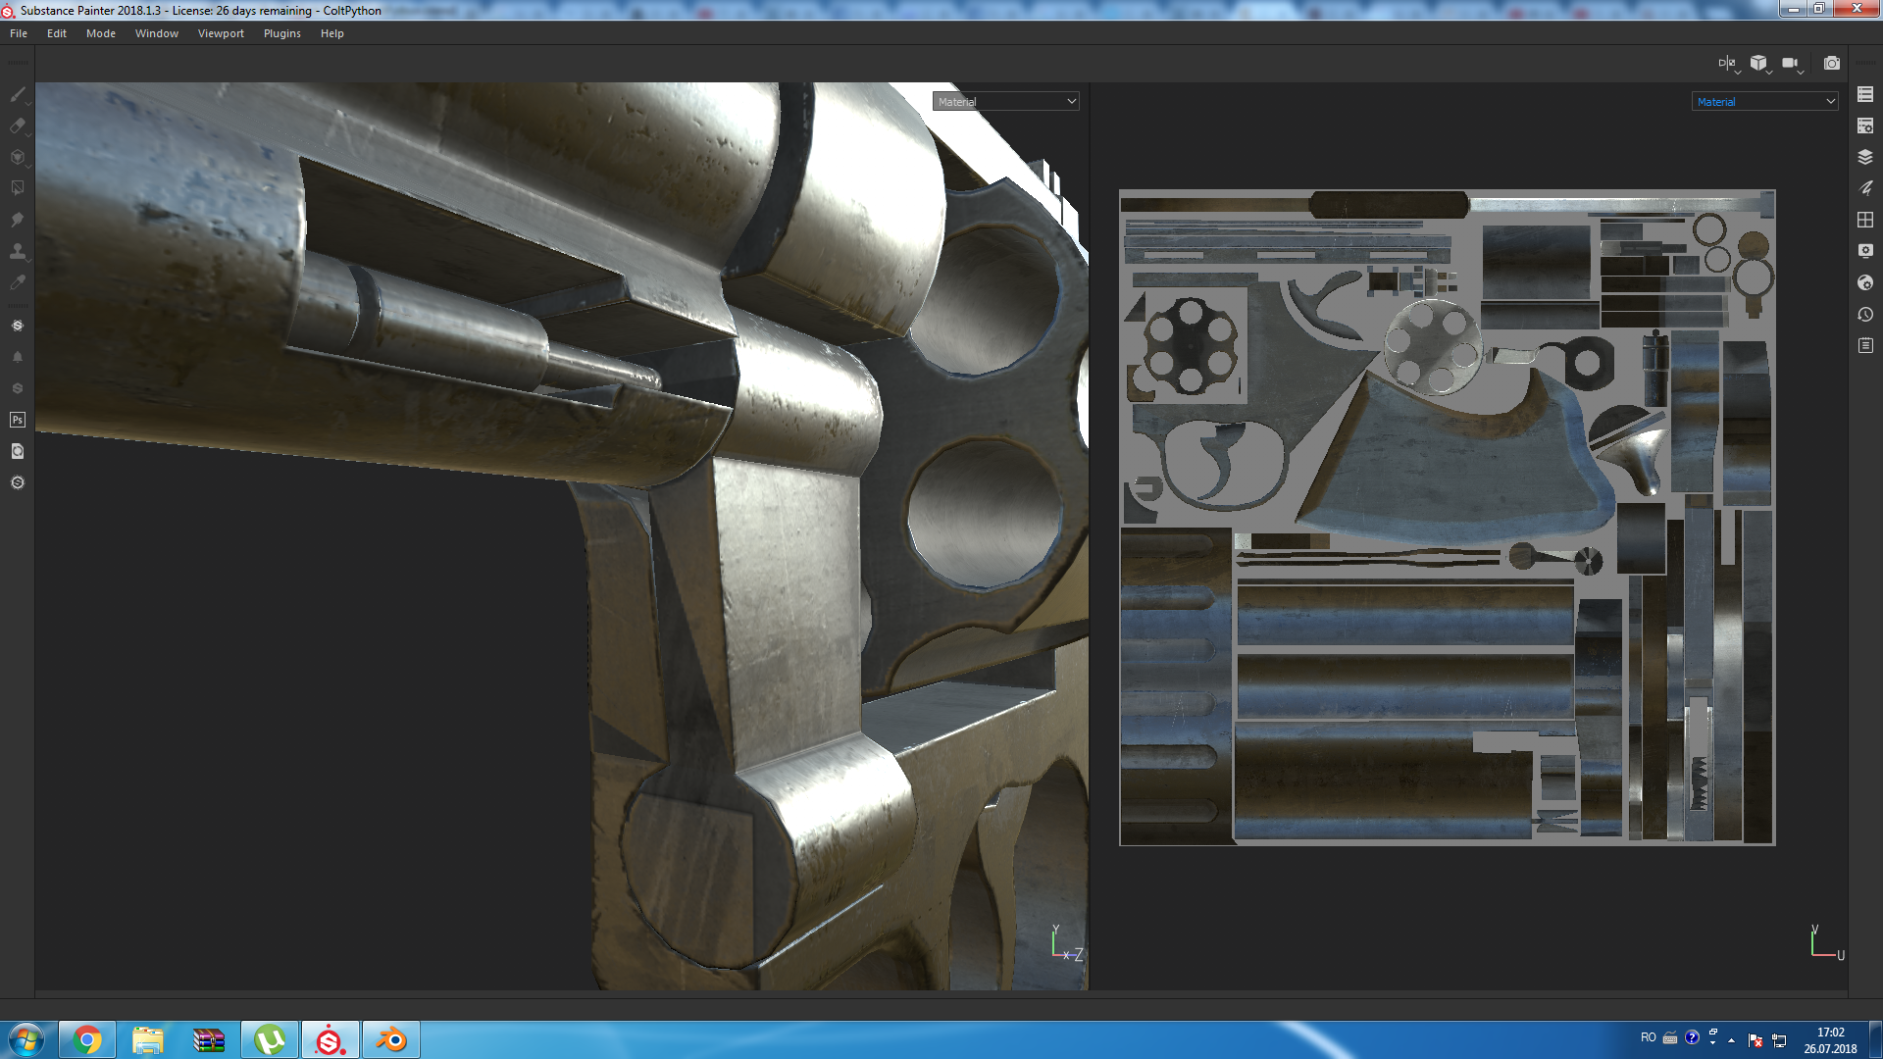This screenshot has width=1883, height=1059.
Task: Open the 2D view Material dropdown
Action: (1764, 101)
